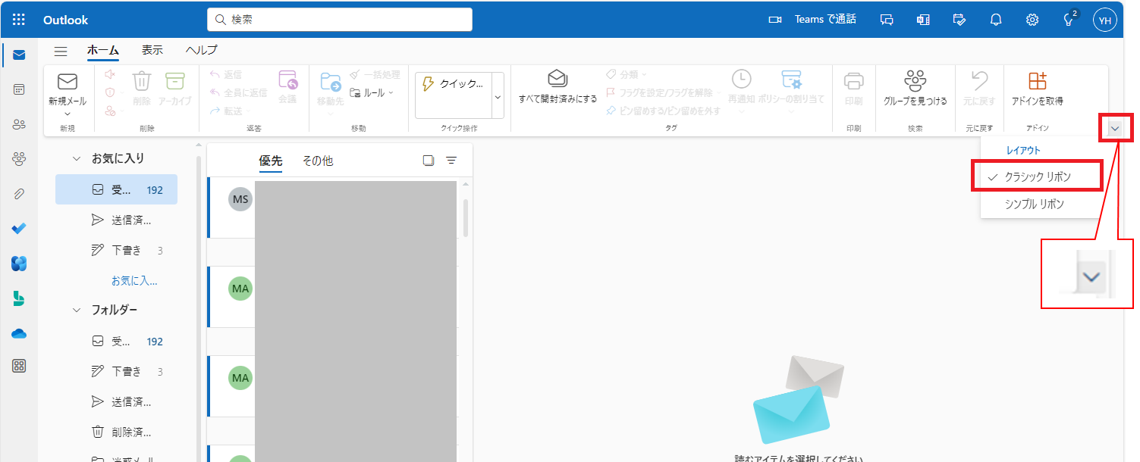Switch to the 表示 ribbon tab

tap(152, 50)
